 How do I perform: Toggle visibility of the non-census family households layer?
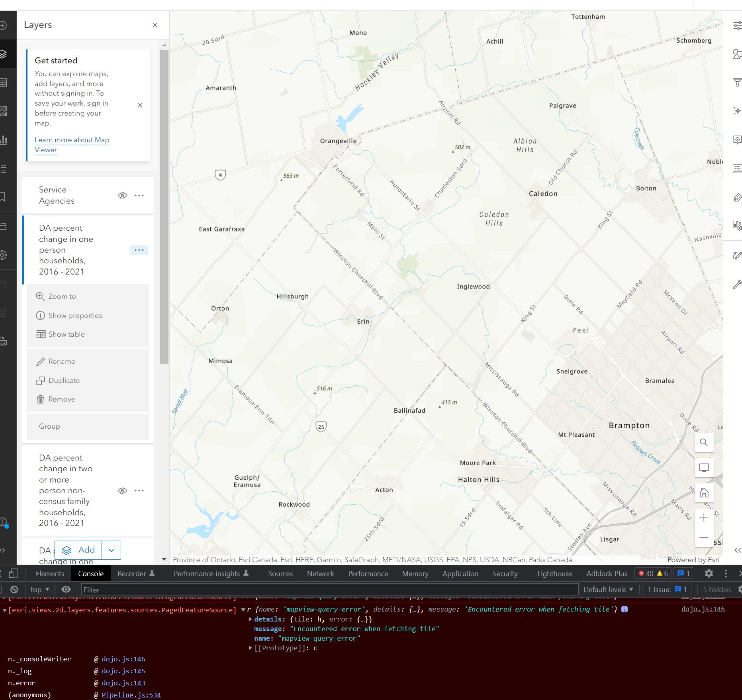click(x=122, y=490)
